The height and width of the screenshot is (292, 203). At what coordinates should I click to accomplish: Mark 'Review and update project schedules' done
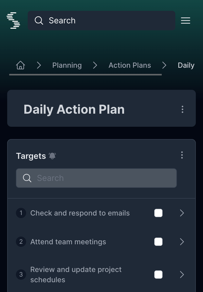158,275
